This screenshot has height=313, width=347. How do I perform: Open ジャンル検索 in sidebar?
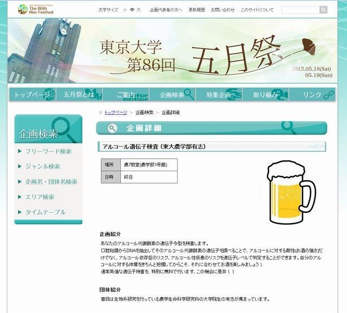(x=43, y=166)
